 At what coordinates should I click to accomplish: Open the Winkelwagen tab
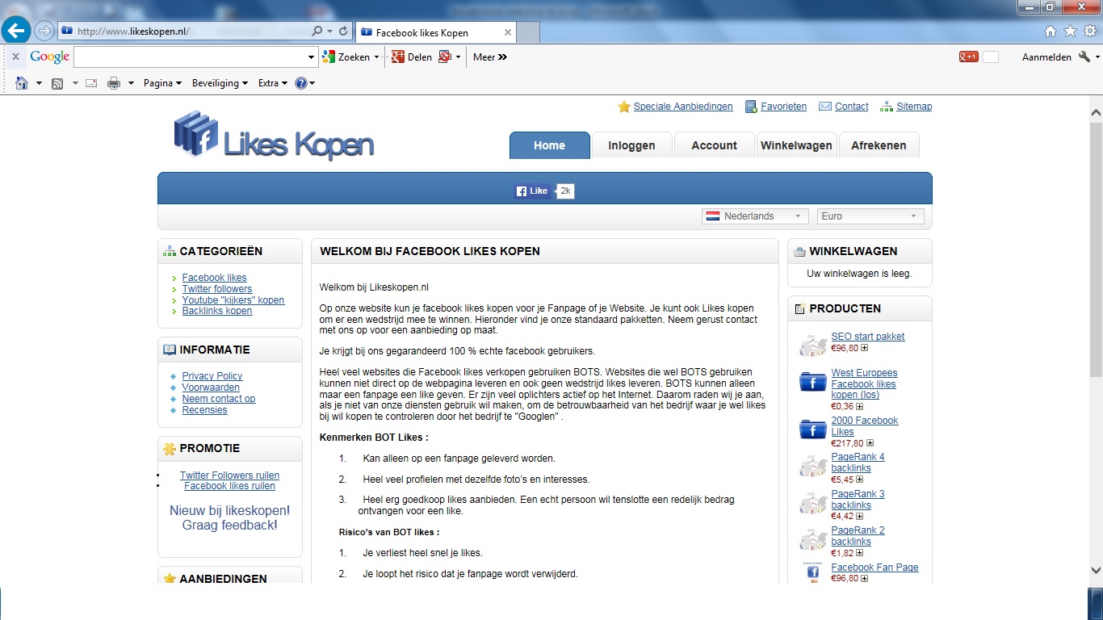coord(796,145)
